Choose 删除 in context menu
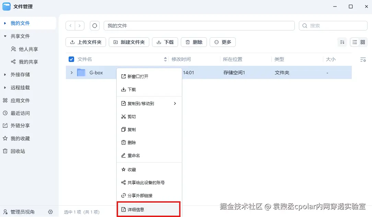Viewport: 372px width, 217px height. tap(149, 142)
